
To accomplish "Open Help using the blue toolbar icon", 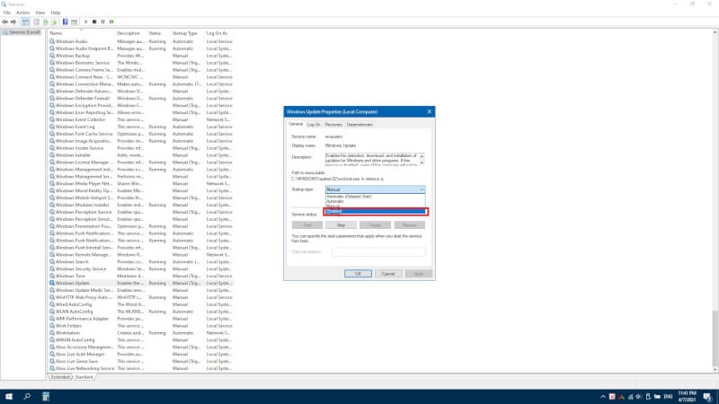I will click(x=65, y=22).
